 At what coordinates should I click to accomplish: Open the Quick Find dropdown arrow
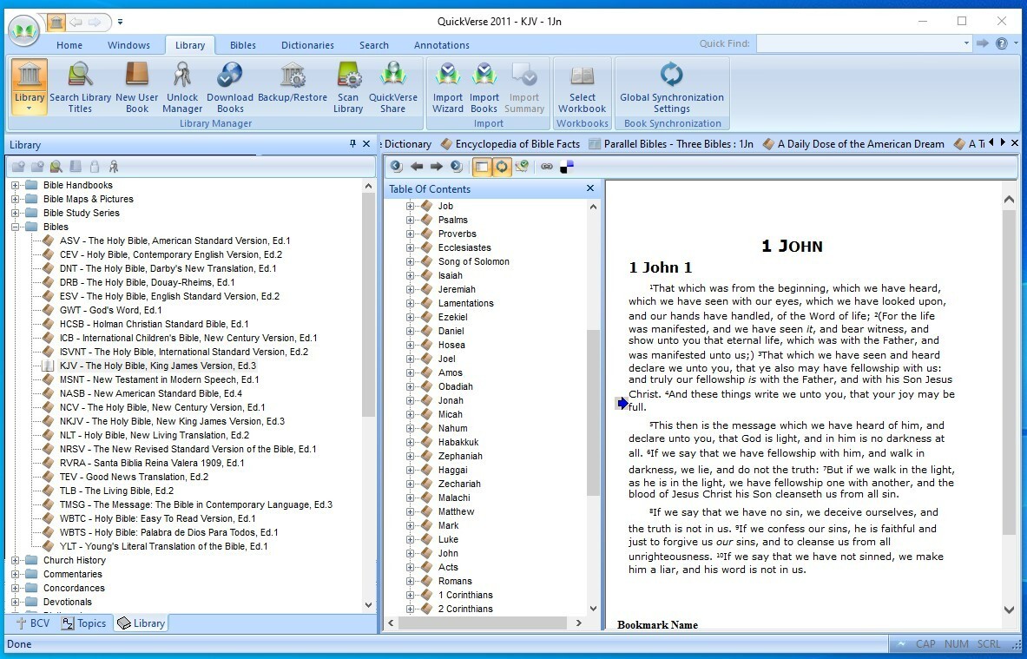click(x=966, y=43)
